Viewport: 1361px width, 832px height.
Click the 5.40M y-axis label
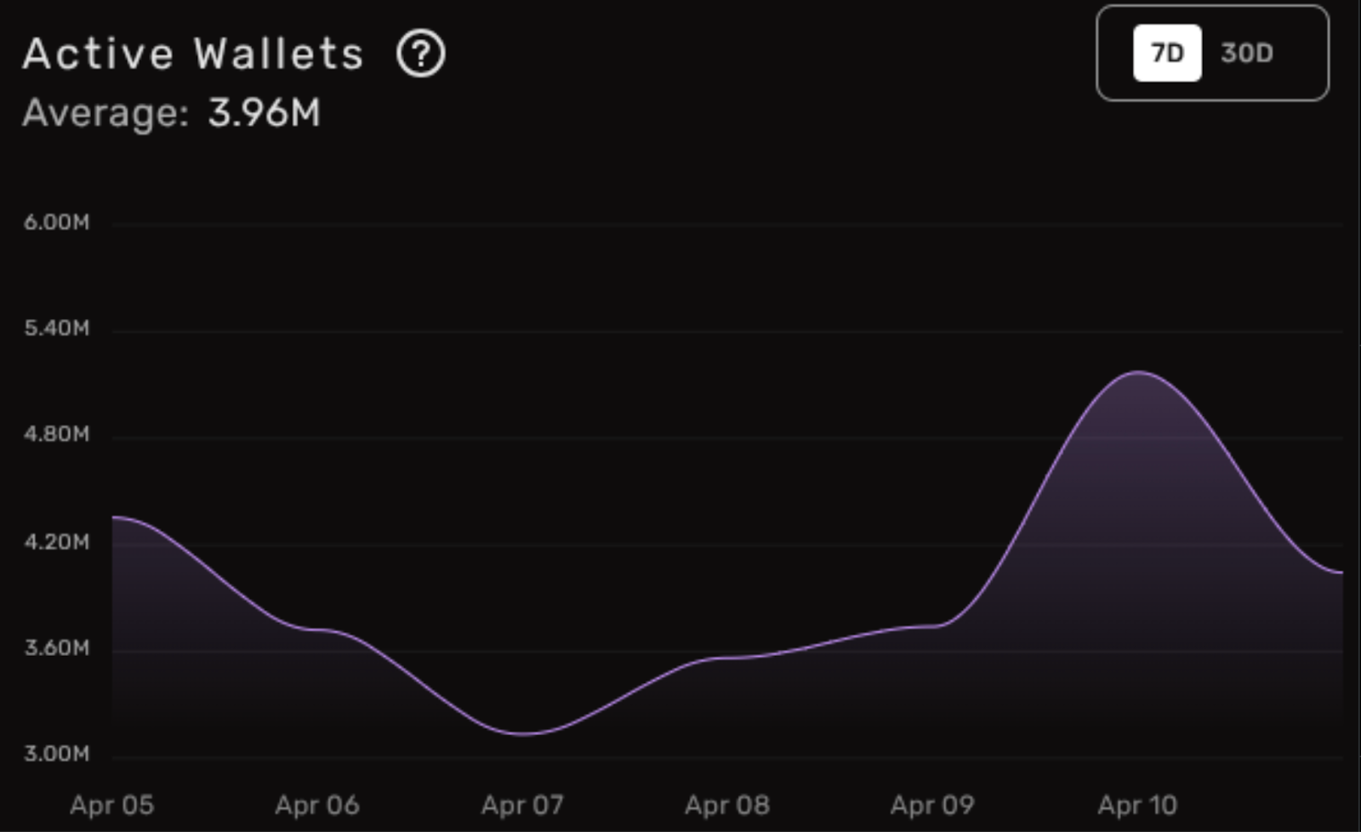point(56,328)
